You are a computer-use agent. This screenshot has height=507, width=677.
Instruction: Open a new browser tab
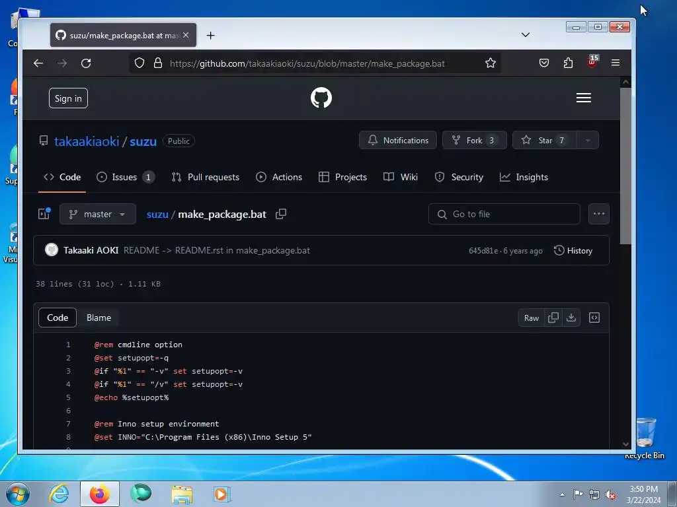pos(210,36)
